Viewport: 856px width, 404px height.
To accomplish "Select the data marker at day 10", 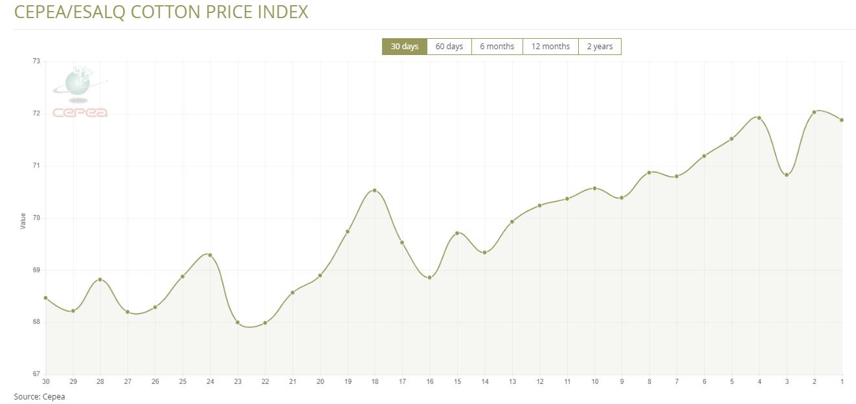I will pos(594,188).
